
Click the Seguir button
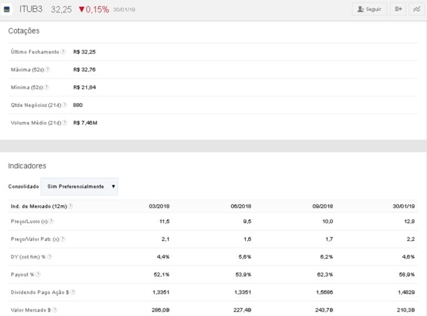[369, 9]
